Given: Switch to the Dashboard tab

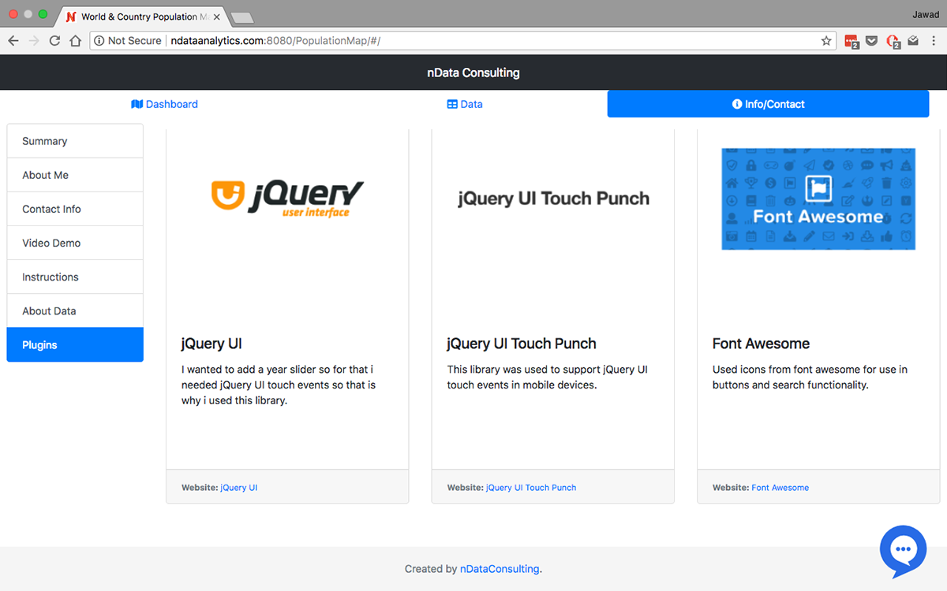Looking at the screenshot, I should (164, 104).
